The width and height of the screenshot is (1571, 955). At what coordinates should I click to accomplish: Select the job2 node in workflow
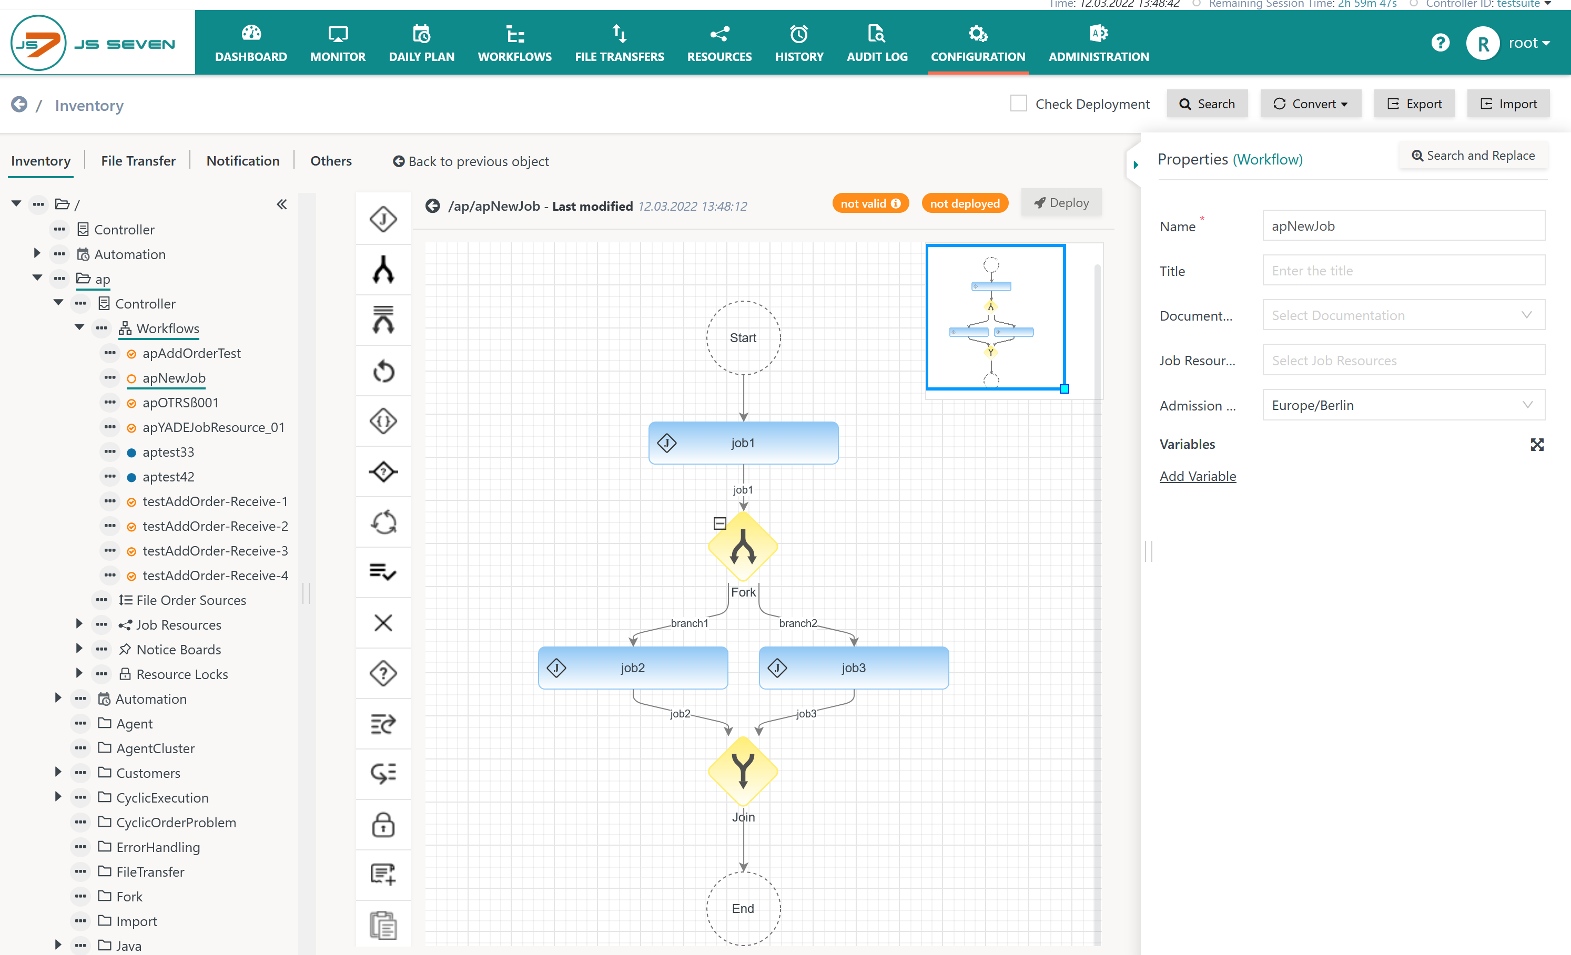pyautogui.click(x=633, y=668)
